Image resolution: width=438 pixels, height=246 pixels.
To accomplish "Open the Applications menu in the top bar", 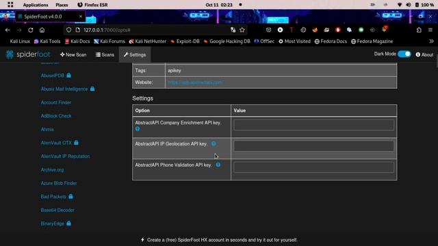I will pyautogui.click(x=36, y=5).
